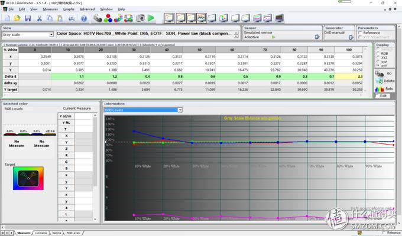Start measures with the green play icon
Screen dimensions: 402x236
pyautogui.click(x=151, y=18)
